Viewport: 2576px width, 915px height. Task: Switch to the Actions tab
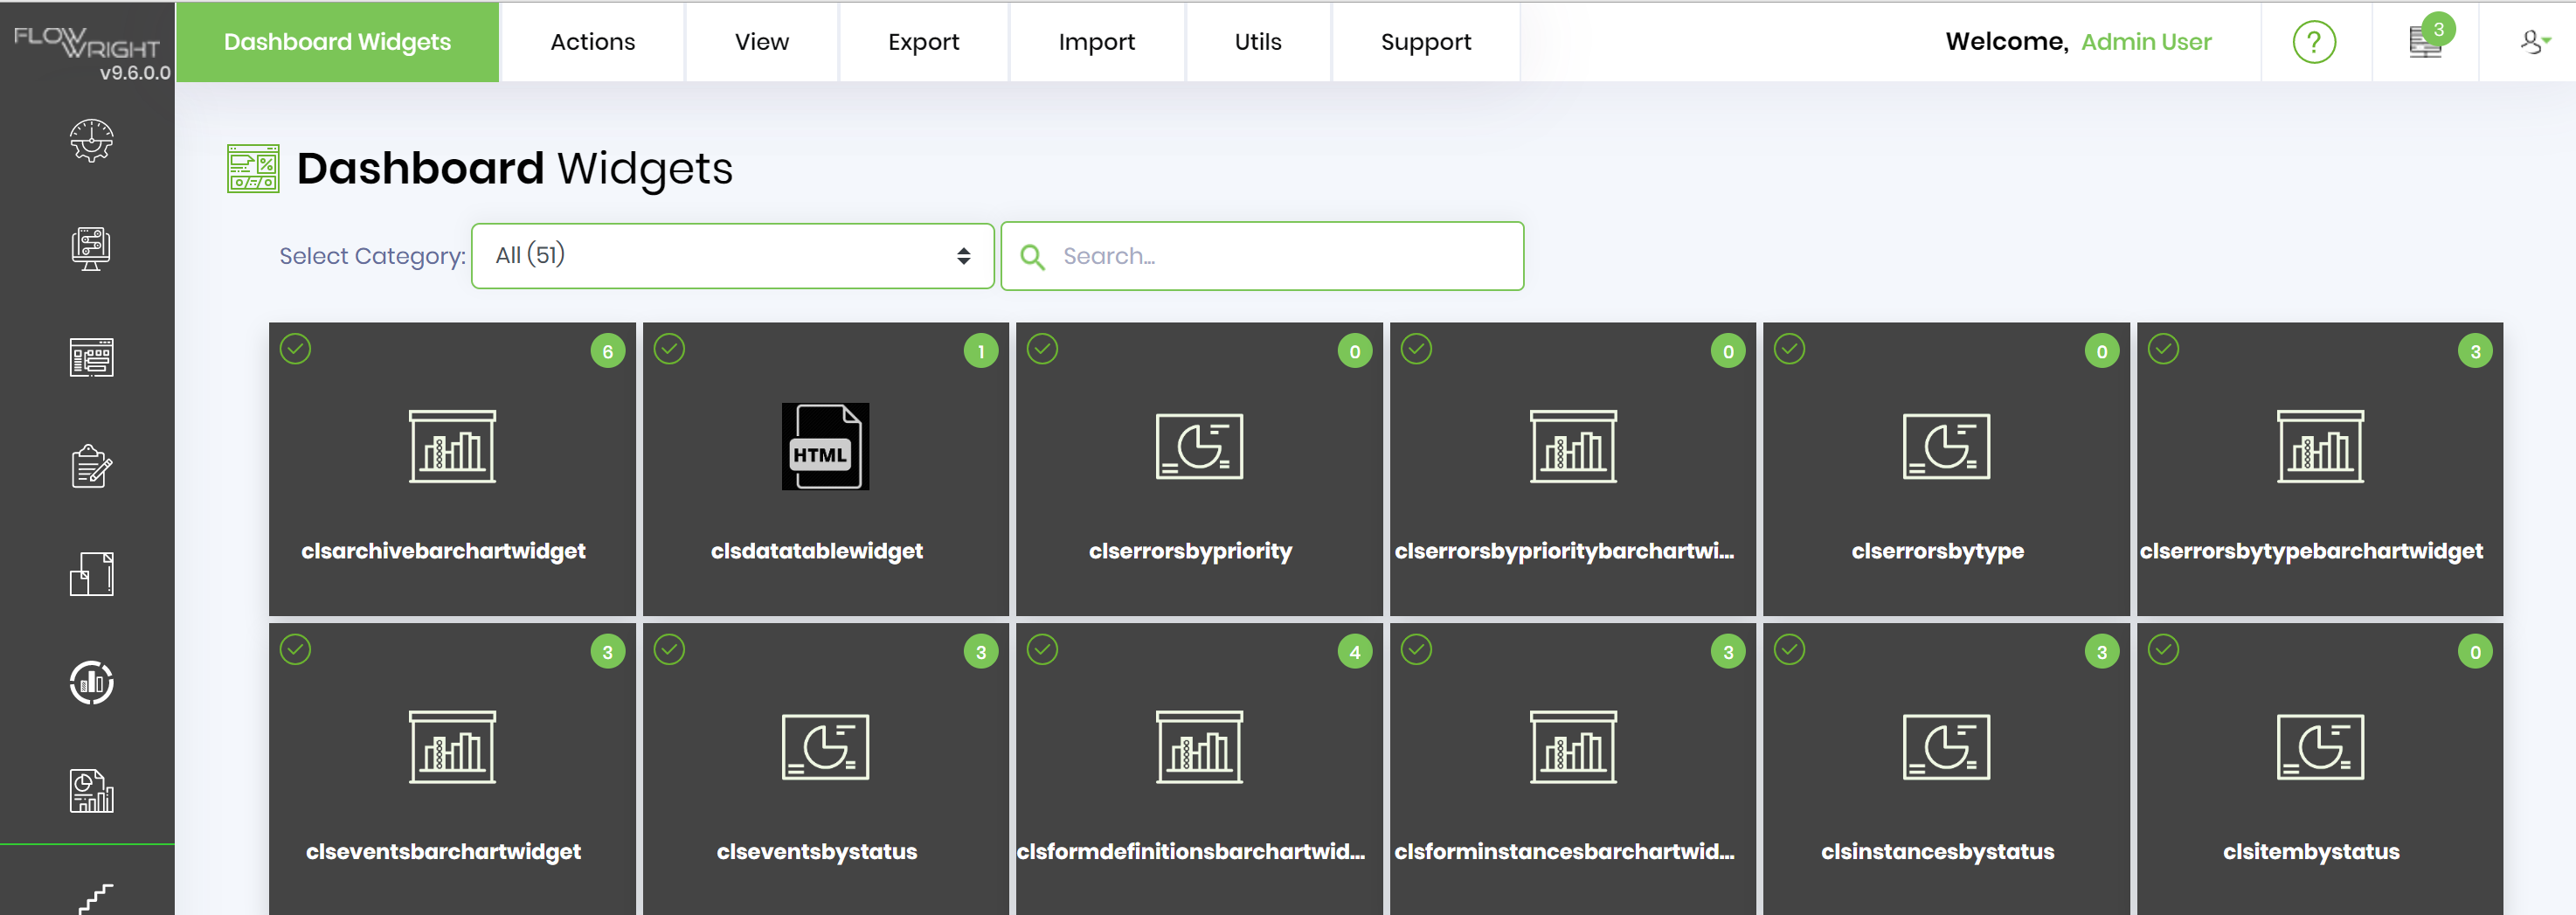coord(592,41)
